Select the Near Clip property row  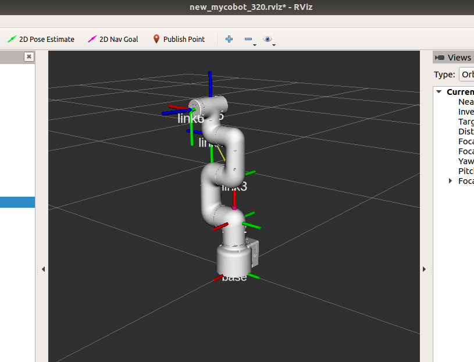pyautogui.click(x=465, y=102)
